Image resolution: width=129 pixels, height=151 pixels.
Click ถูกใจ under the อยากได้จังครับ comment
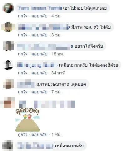pyautogui.click(x=23, y=54)
